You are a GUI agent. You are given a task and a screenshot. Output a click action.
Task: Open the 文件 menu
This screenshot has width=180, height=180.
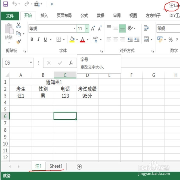pyautogui.click(x=10, y=16)
